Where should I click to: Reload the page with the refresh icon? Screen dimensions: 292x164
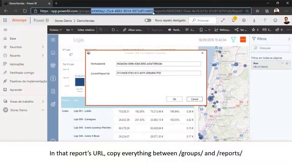click(x=25, y=11)
